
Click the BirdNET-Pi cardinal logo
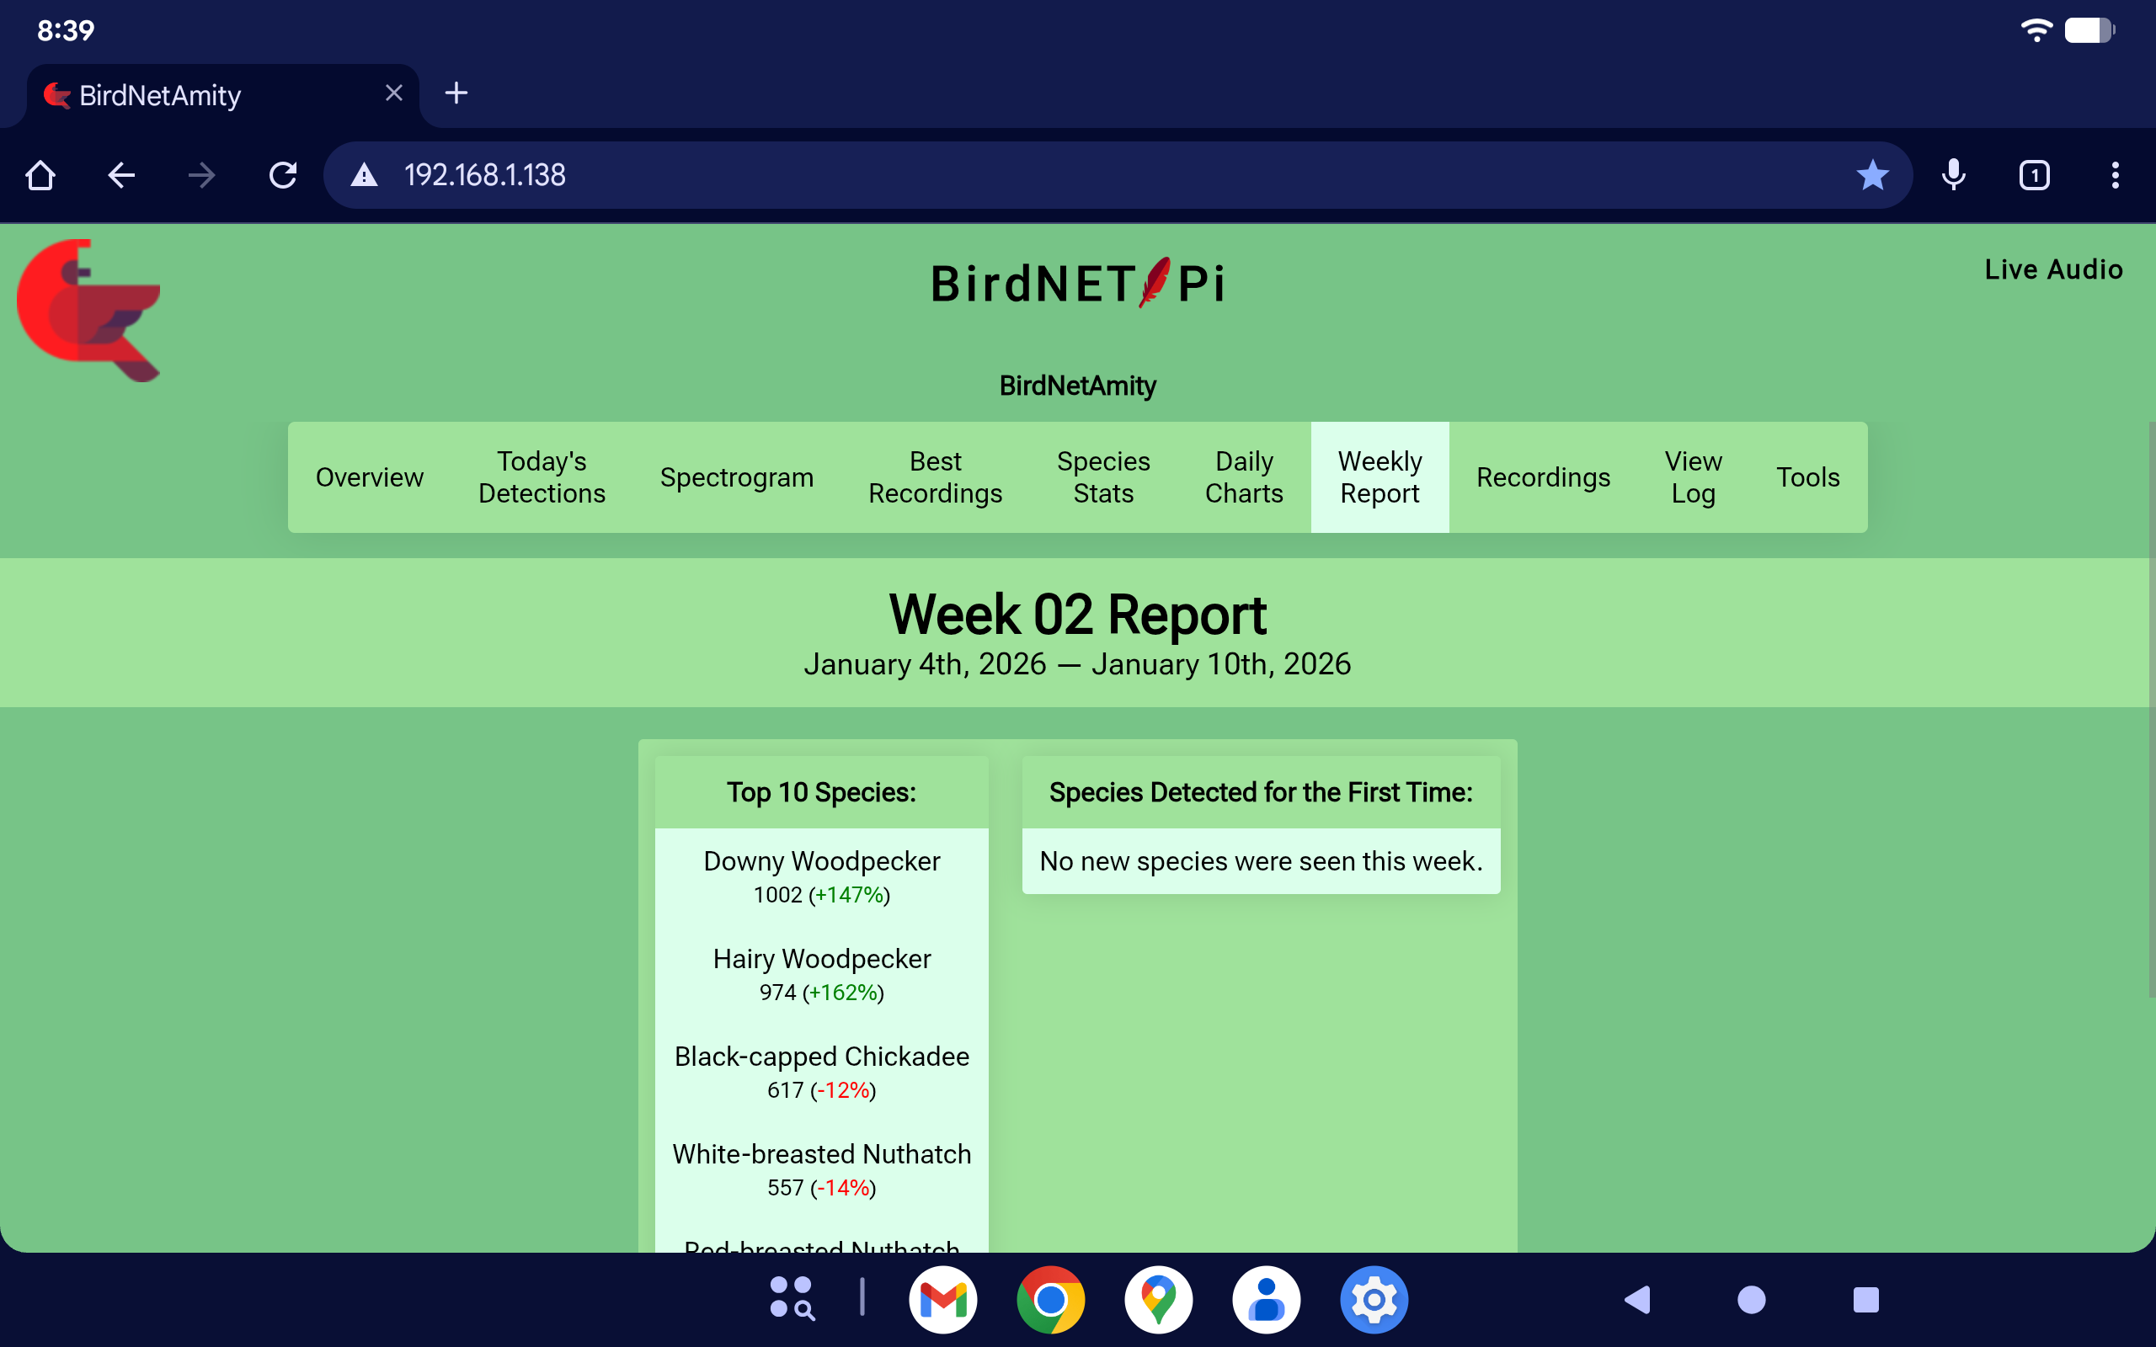click(89, 309)
